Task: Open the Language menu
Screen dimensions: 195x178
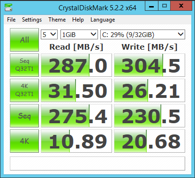Action: 103,20
